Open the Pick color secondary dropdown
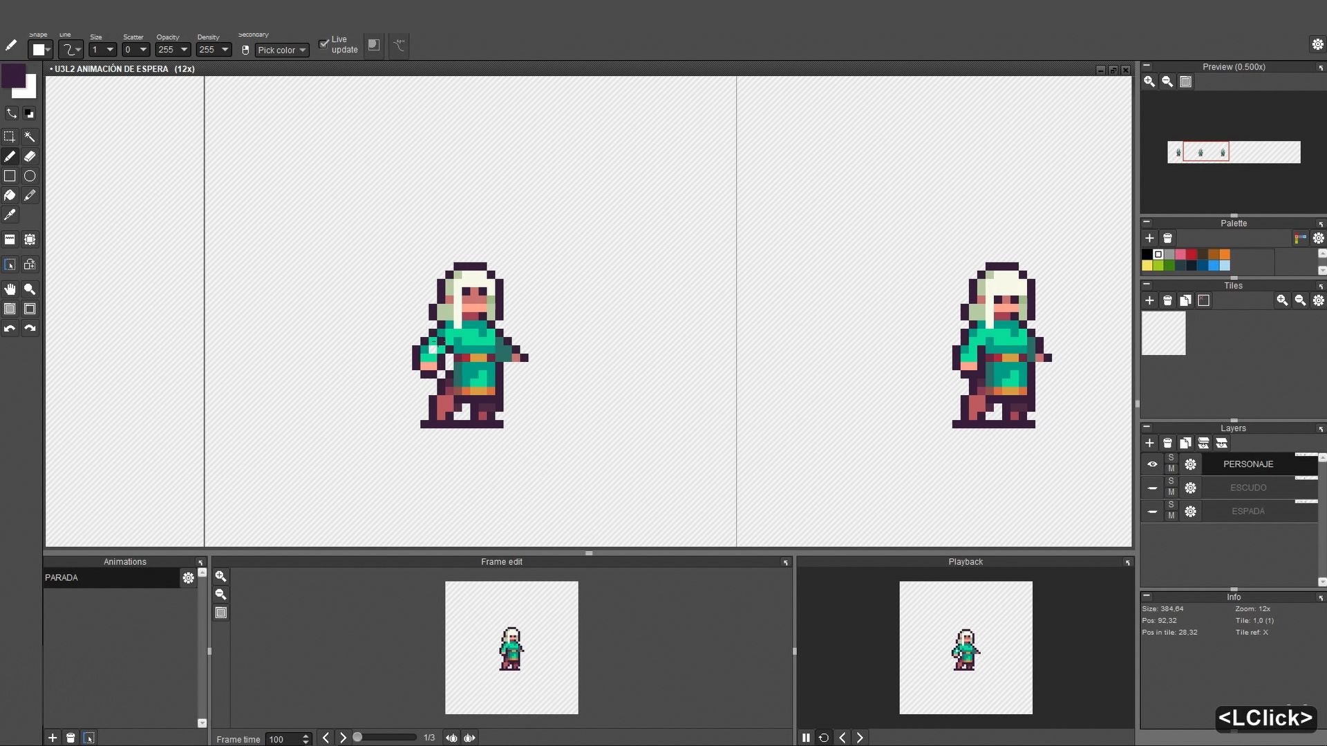This screenshot has height=746, width=1327. coord(282,50)
